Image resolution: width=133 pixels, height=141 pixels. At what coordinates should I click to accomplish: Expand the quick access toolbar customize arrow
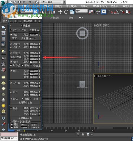point(64,2)
